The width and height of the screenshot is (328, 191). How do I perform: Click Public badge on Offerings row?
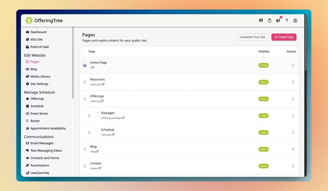[x=263, y=99]
